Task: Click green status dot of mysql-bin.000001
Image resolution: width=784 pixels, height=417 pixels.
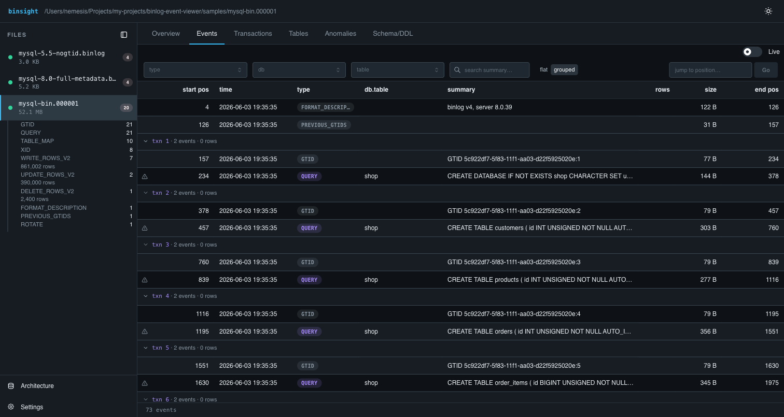Action: [10, 108]
